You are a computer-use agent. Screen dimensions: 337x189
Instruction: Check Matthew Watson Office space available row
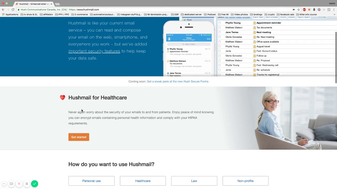tap(220, 42)
